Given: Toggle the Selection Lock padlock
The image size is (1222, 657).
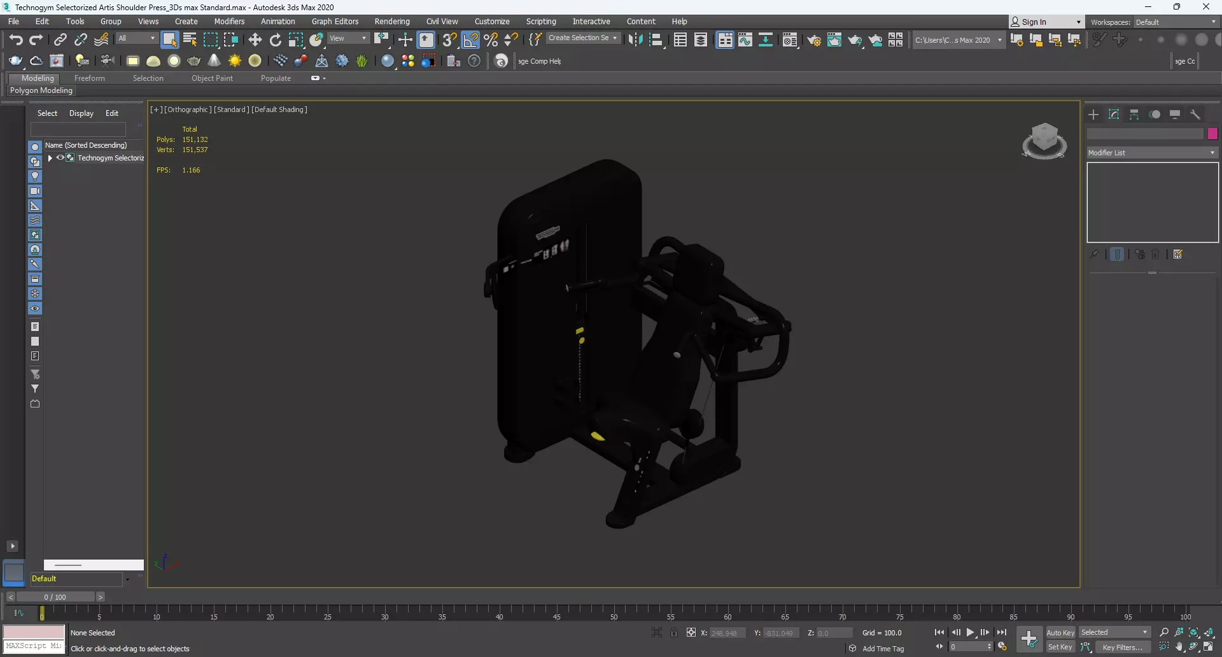Looking at the screenshot, I should click(674, 632).
